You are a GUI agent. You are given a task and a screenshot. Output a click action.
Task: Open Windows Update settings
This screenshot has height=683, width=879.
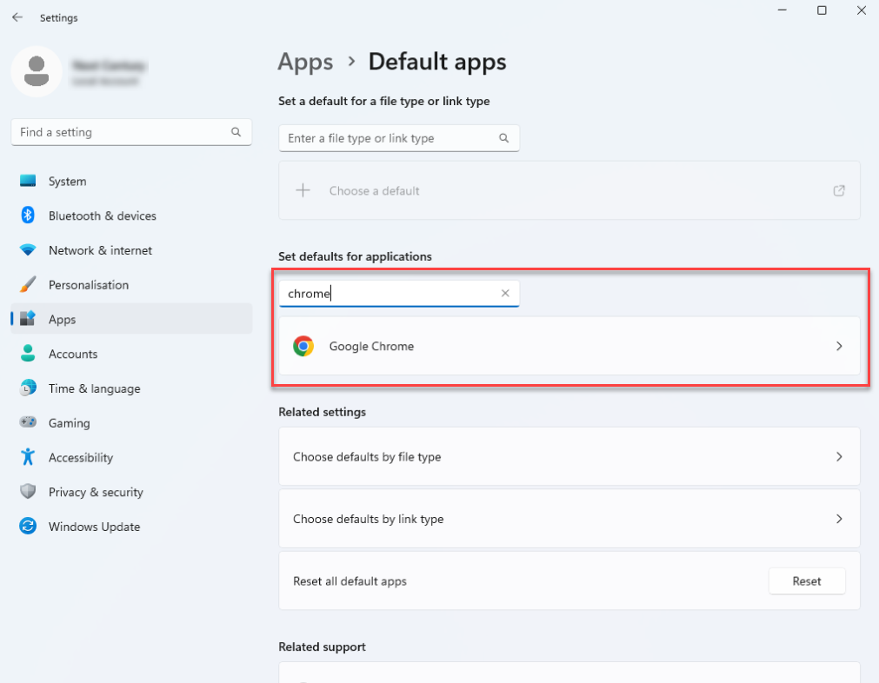[94, 526]
